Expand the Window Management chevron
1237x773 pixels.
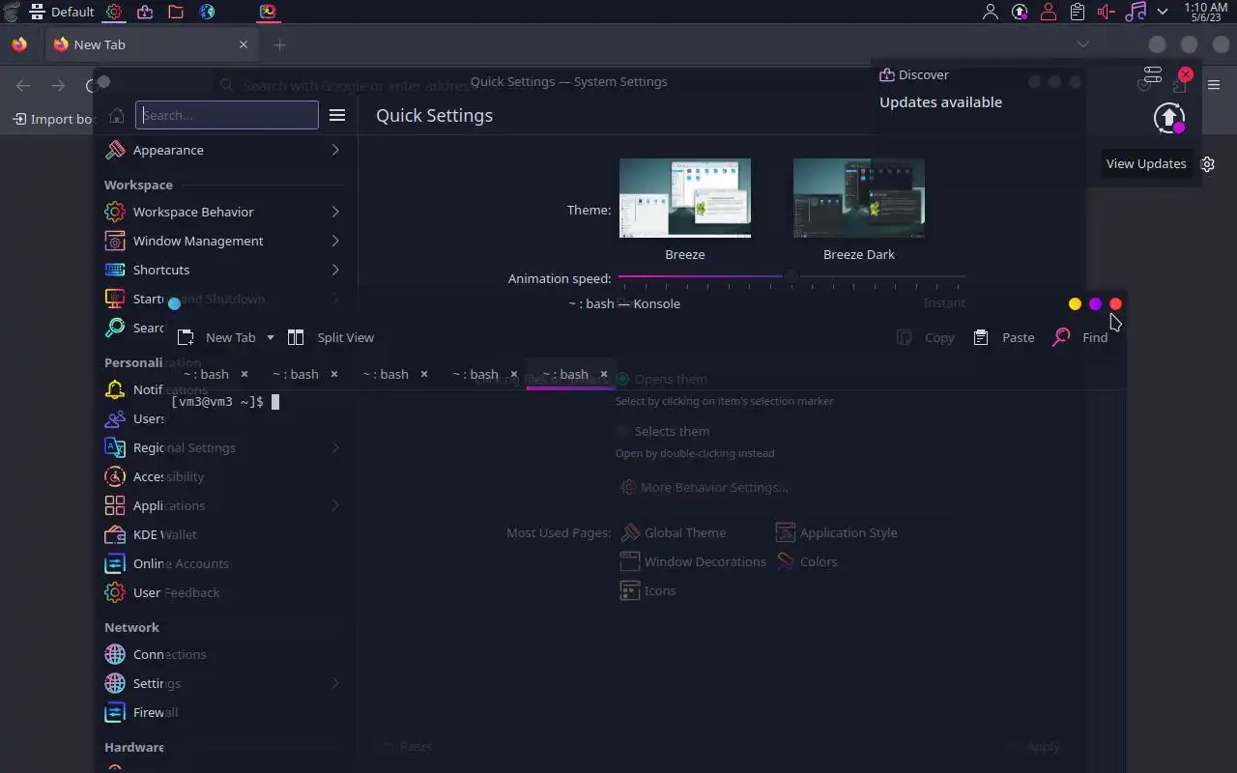(x=335, y=241)
